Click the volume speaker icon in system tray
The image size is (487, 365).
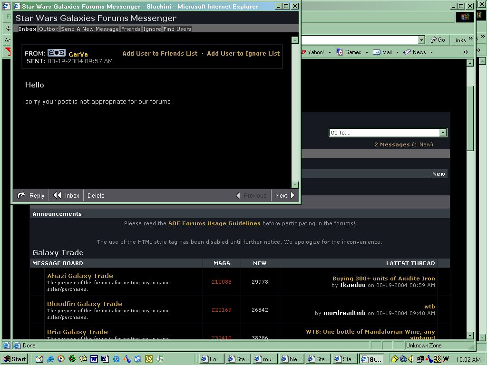411,359
